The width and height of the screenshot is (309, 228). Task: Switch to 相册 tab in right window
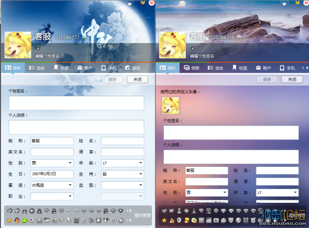(x=192, y=68)
